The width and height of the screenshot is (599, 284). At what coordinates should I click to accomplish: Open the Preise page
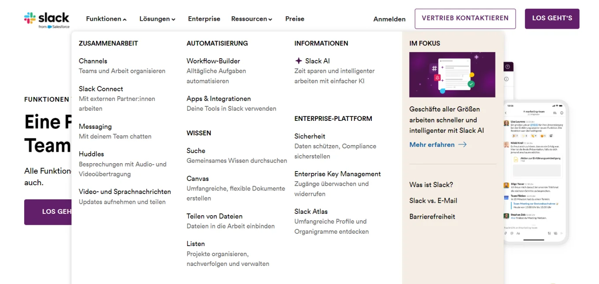coord(295,19)
